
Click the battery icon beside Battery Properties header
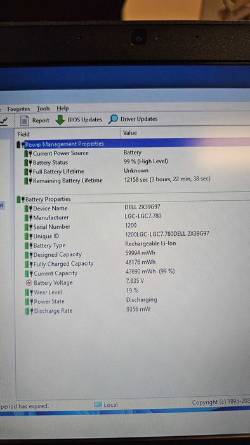tap(21, 199)
